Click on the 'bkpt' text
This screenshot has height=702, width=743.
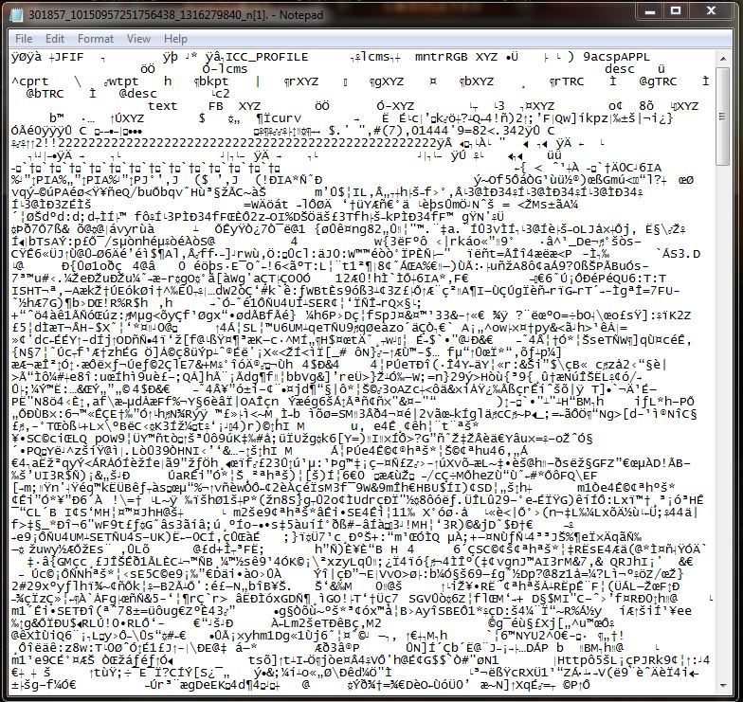pyautogui.click(x=213, y=81)
